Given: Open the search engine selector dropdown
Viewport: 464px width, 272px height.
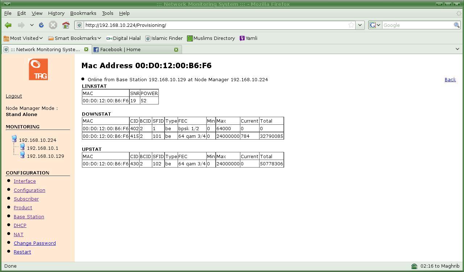Looking at the screenshot, I should [x=375, y=25].
